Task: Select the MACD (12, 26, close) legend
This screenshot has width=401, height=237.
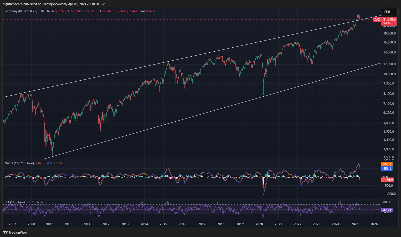Action: coord(19,163)
